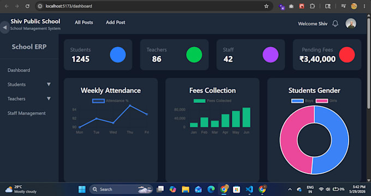This screenshot has width=371, height=196.
Task: Go forward in browser history
Action: click(17, 6)
